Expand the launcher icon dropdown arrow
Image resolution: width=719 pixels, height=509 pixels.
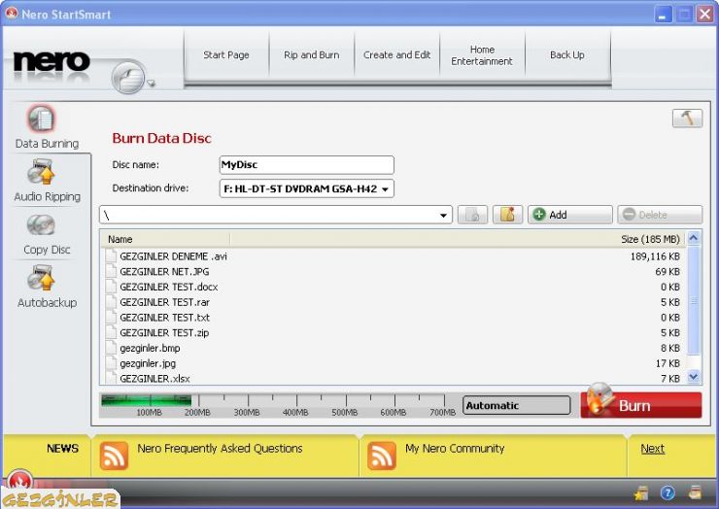pos(152,84)
